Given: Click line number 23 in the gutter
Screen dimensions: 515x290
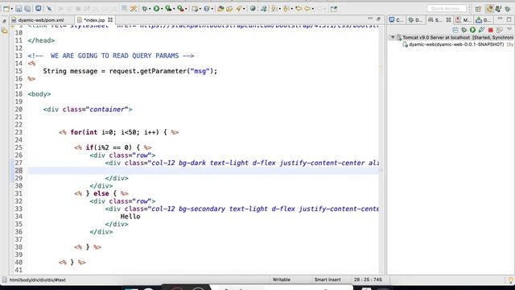Looking at the screenshot, I should 19,132.
